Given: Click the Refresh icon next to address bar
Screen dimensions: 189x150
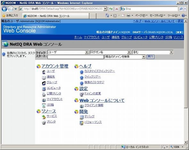Looking at the screenshot, I should (x=111, y=9).
